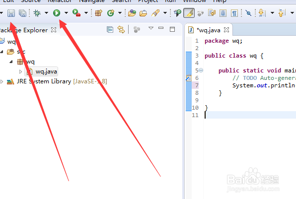Click the Toggle Breadcrumb icon
This screenshot has height=199, width=296.
click(x=177, y=13)
